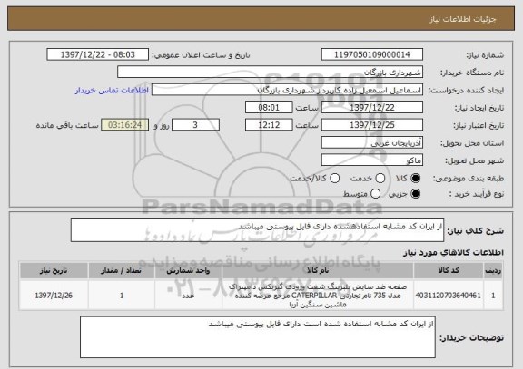523x369 pixels.
Task: Select the خدمت radio button
Action: 380,179
